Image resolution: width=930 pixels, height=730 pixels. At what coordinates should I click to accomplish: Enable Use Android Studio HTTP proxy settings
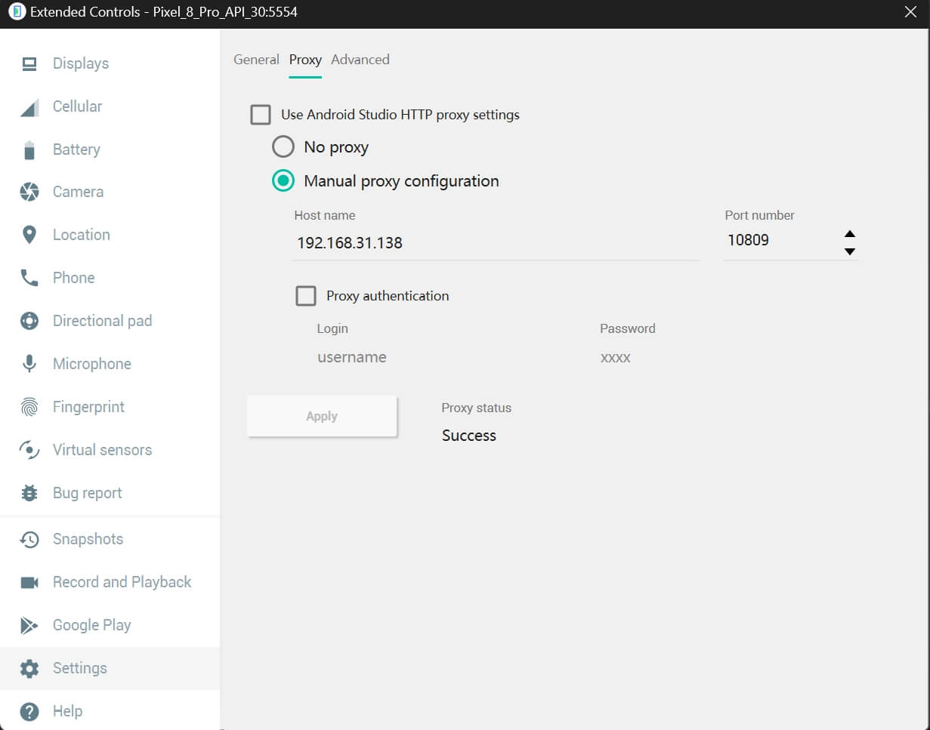point(261,116)
